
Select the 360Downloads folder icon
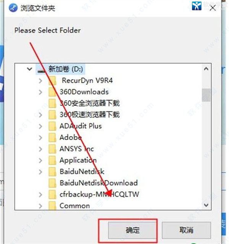52,92
